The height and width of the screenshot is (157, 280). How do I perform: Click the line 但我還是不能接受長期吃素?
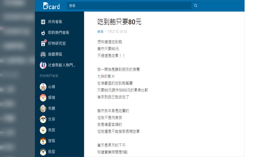pos(119,131)
